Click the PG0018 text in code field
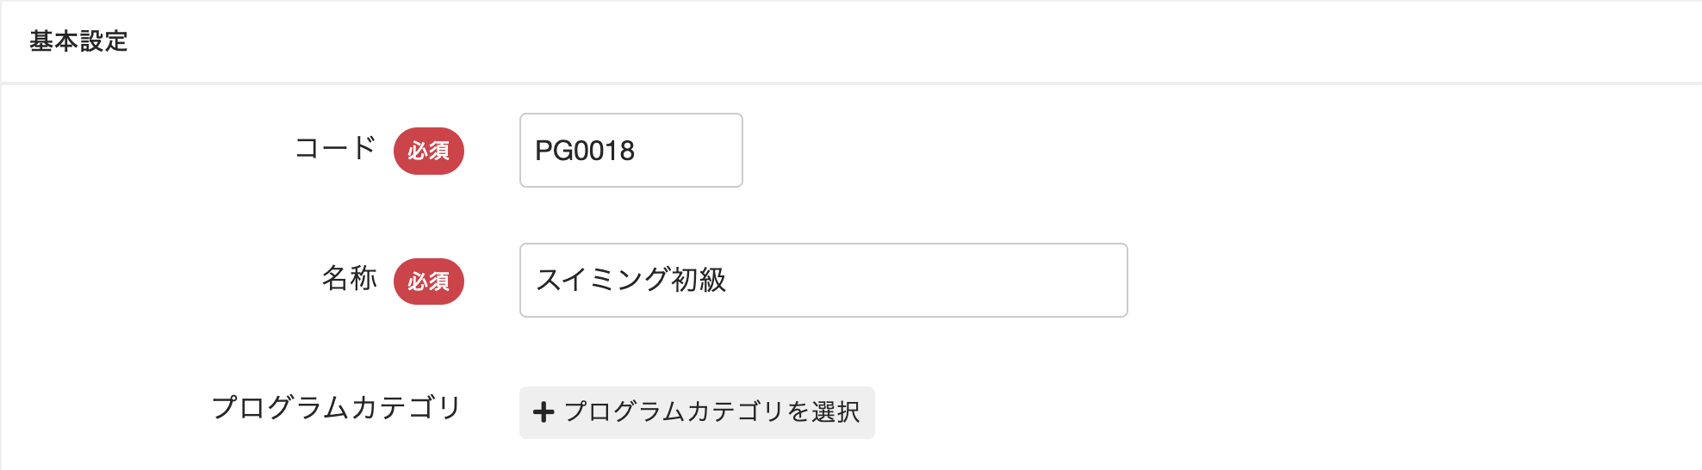 point(585,151)
